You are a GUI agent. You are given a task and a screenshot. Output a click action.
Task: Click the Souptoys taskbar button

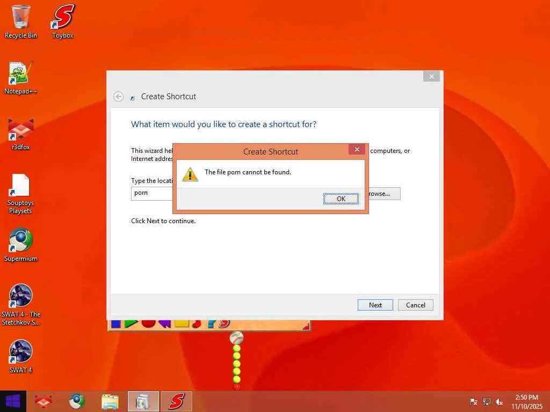(177, 401)
